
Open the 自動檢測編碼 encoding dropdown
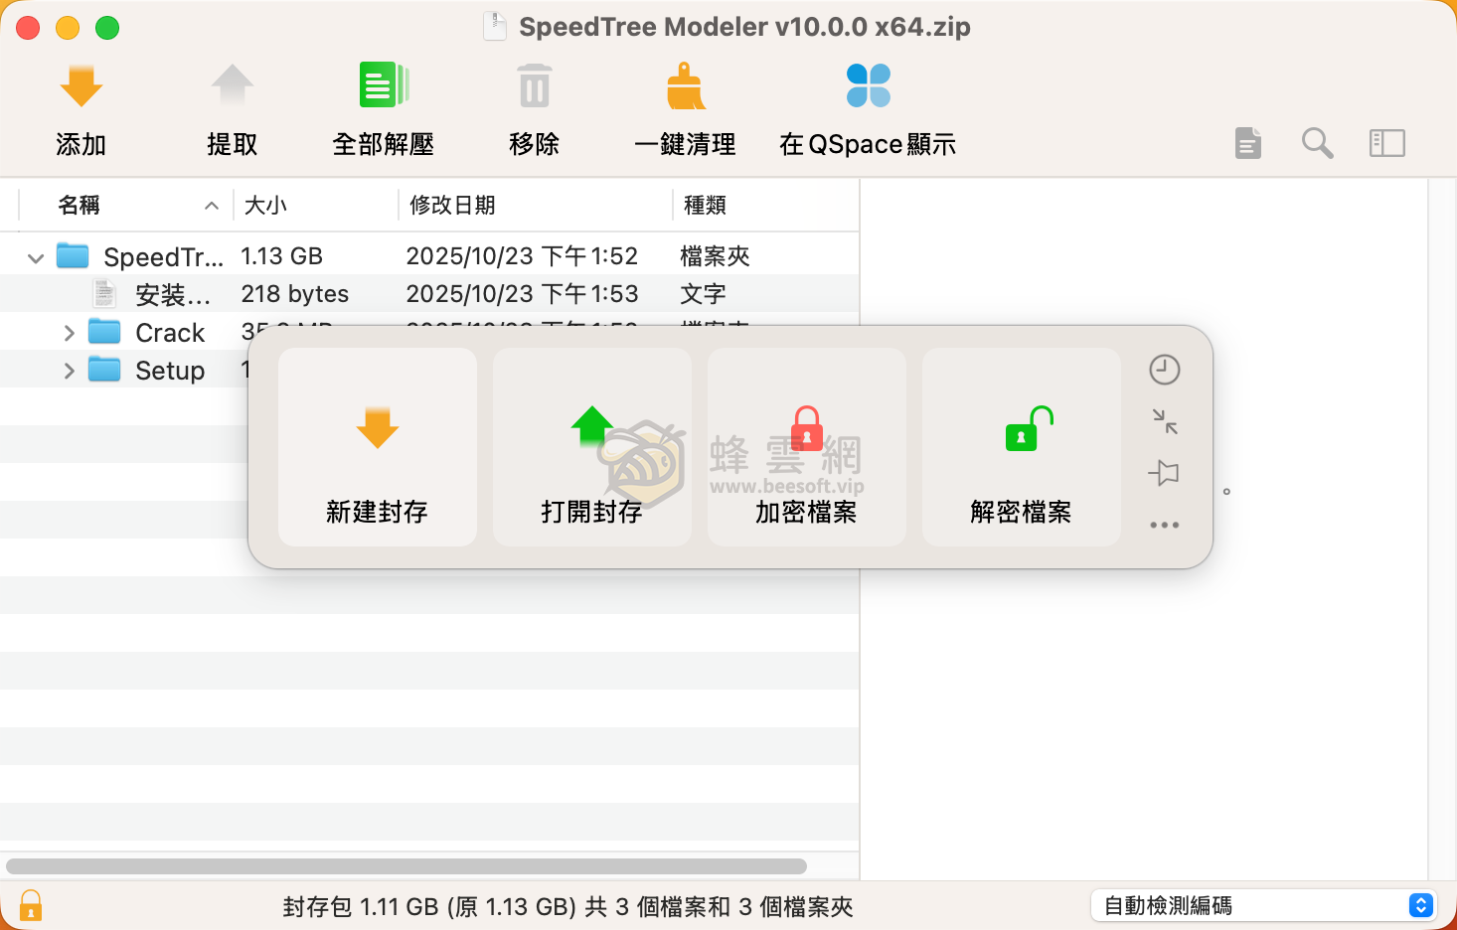click(1263, 905)
